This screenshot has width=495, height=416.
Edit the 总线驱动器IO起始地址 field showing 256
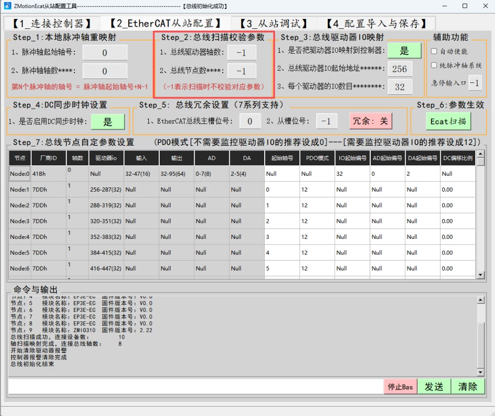[400, 69]
